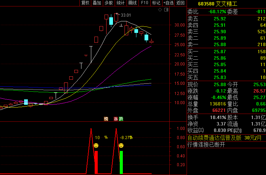Click the 涨幅 value -0.46%
Image resolution: width=266 pixels, height=175 pixels.
(x=218, y=97)
